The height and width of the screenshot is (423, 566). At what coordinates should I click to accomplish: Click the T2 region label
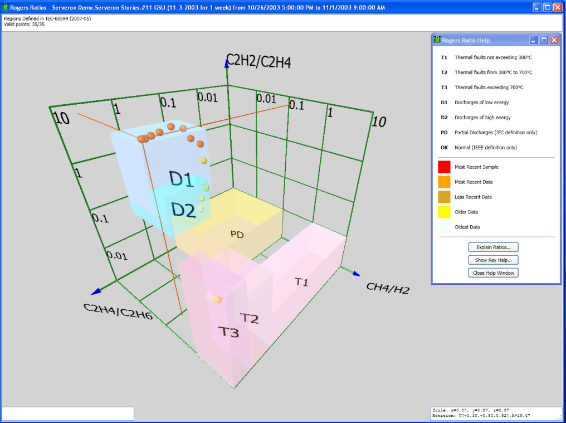point(250,318)
